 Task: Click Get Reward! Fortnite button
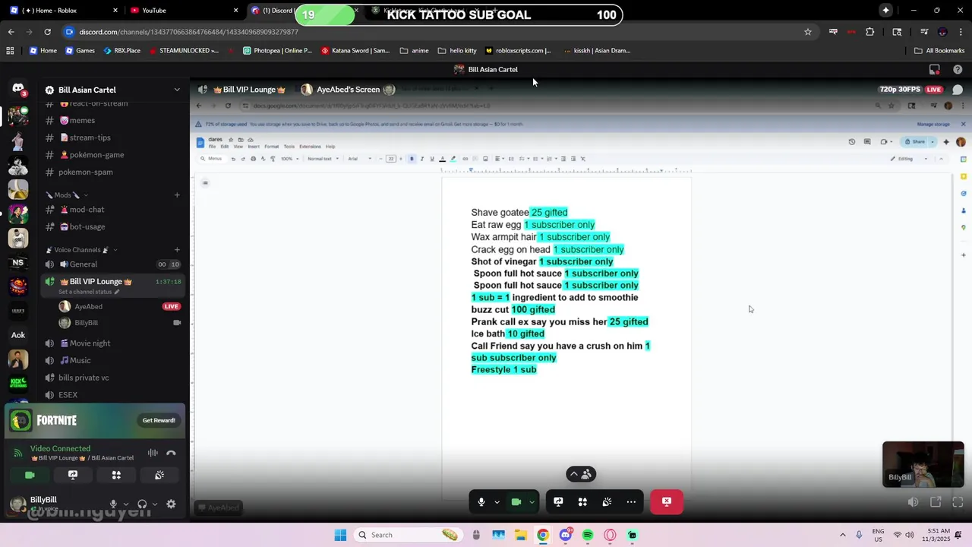pos(159,420)
